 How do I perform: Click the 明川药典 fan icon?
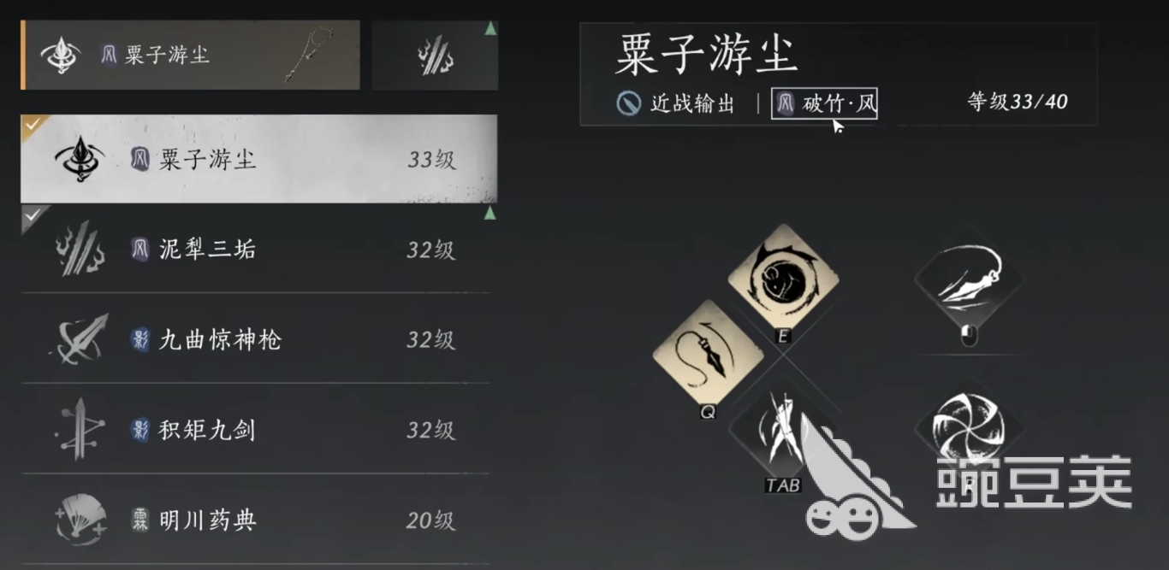click(79, 520)
